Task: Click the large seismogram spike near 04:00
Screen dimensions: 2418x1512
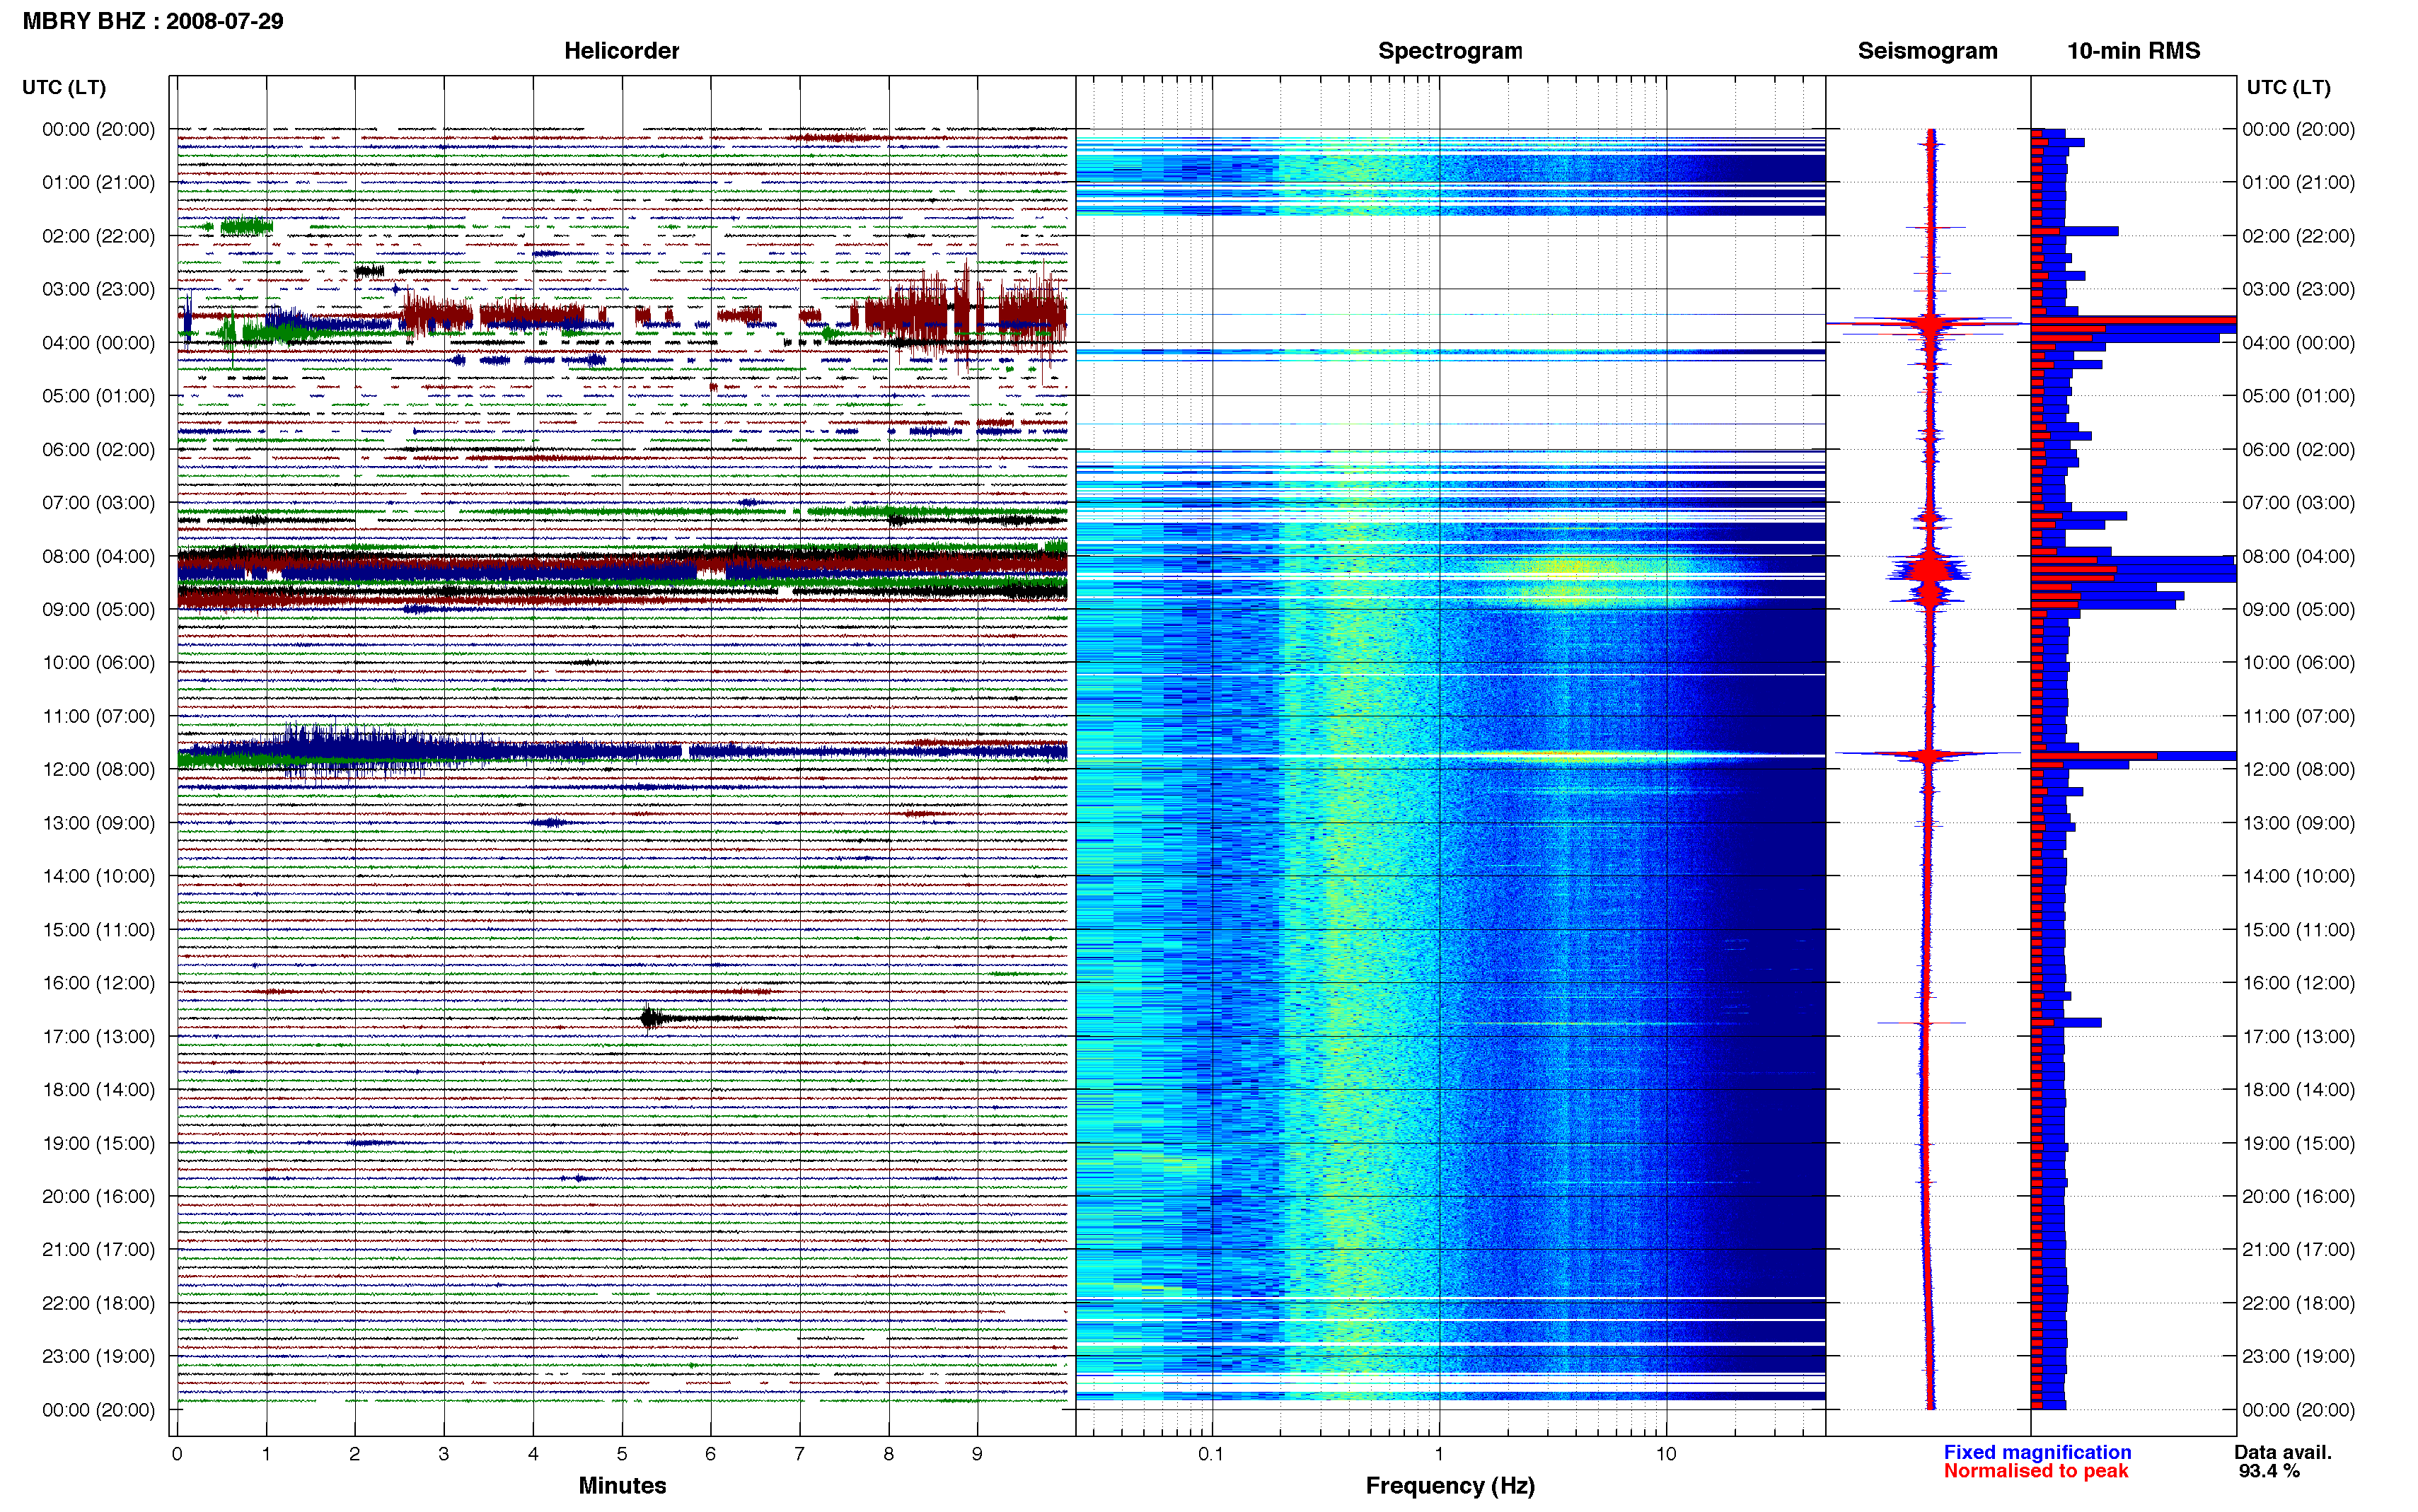Action: [x=1930, y=323]
